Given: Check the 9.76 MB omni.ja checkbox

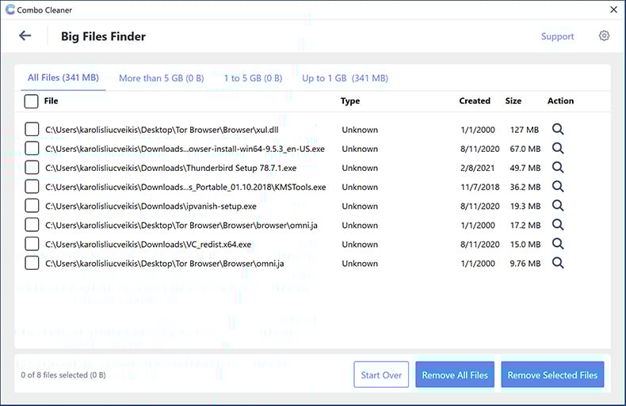Looking at the screenshot, I should 32,264.
